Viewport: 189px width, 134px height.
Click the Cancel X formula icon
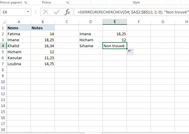[x=46, y=12]
